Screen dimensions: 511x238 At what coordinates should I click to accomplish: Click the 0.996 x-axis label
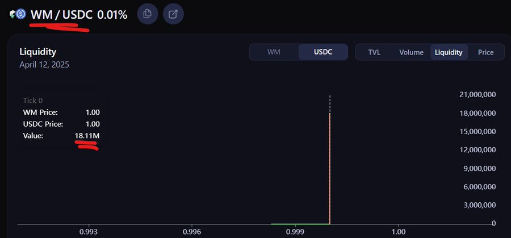[192, 232]
